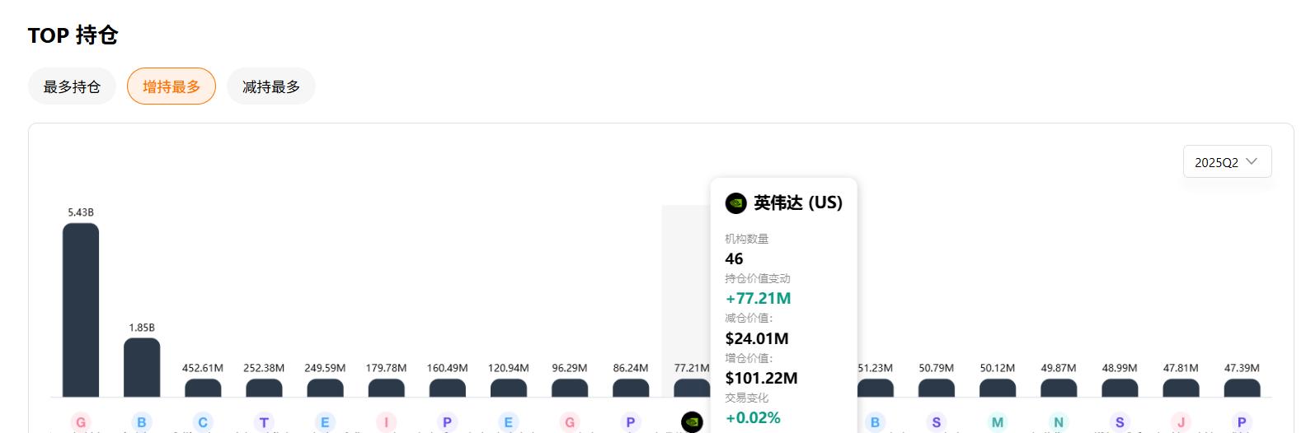
Task: Click the G icon below the 5.43B bar
Action: tap(81, 422)
